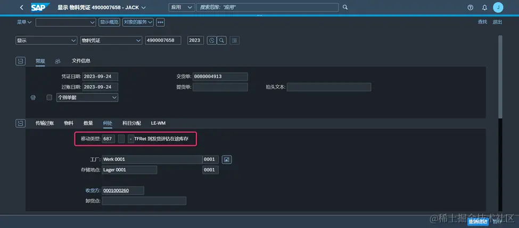This screenshot has width=519, height=228.
Task: Switch to the 物料 tab
Action: click(69, 123)
